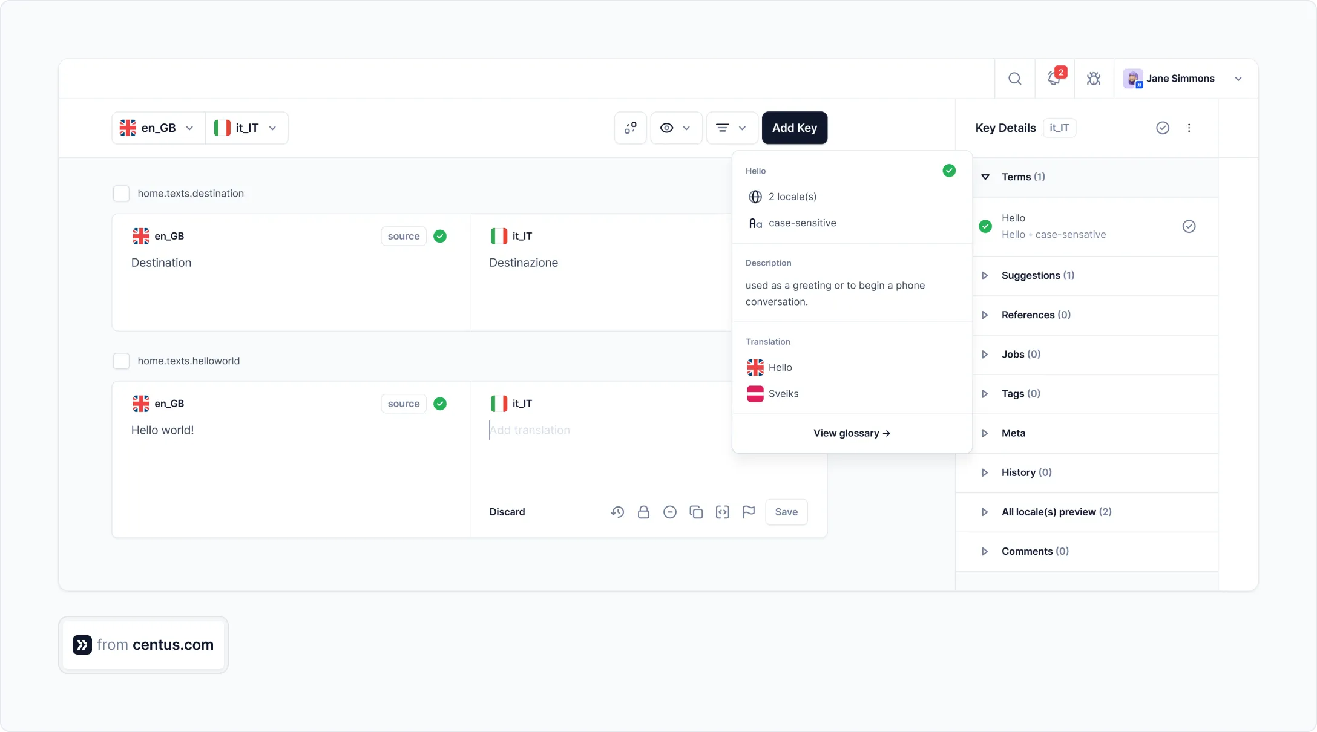Open the history icon for the translation
Screen dimensions: 1317x732
click(x=617, y=512)
